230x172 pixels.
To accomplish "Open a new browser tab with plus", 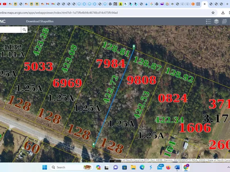I will (227, 4).
